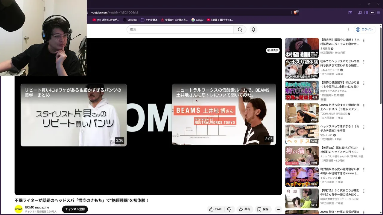
Task: Toggle the browser sidebar panel icon
Action: [x=366, y=13]
